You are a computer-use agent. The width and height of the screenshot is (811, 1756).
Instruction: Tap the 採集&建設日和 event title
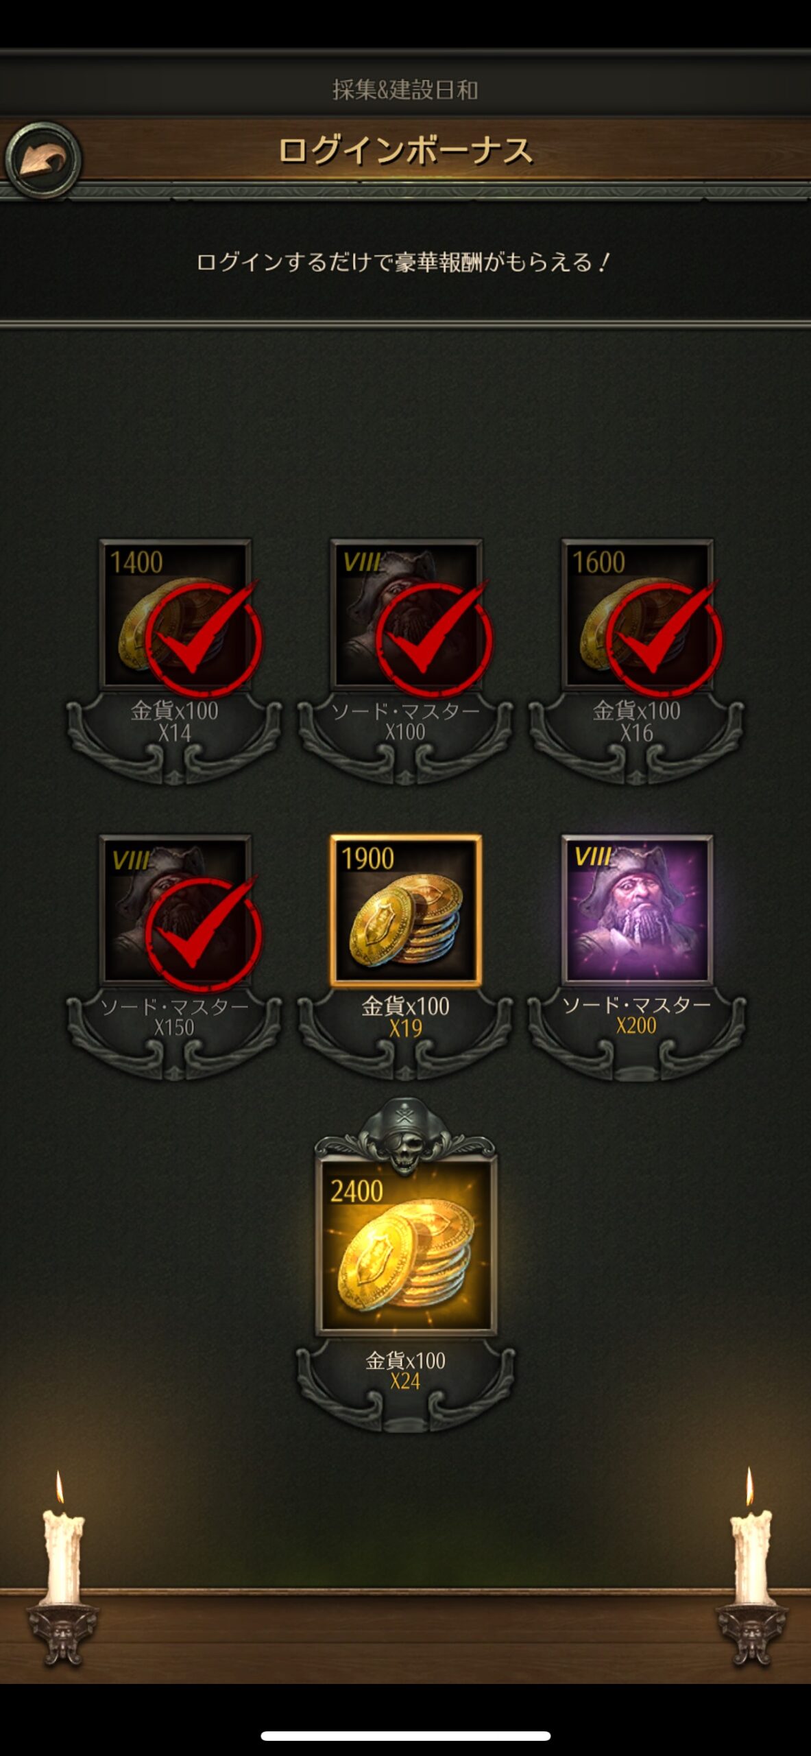pos(405,90)
